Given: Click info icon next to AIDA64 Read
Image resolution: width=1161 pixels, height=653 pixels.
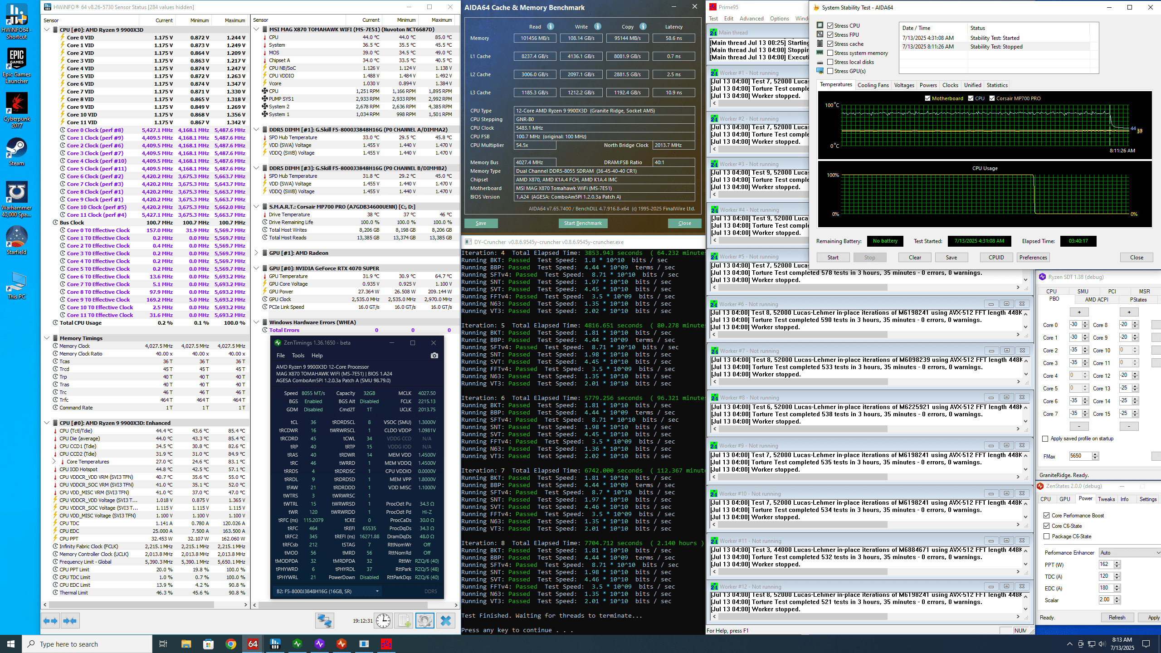Looking at the screenshot, I should click(551, 26).
